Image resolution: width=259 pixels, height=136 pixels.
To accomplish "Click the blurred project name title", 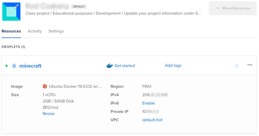I will click(47, 6).
